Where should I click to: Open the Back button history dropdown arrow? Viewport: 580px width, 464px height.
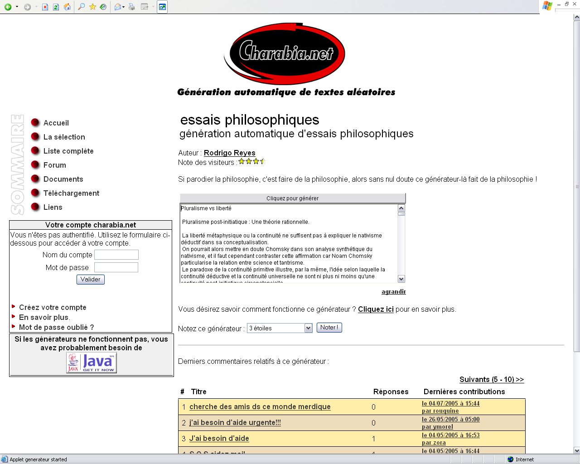(x=17, y=7)
